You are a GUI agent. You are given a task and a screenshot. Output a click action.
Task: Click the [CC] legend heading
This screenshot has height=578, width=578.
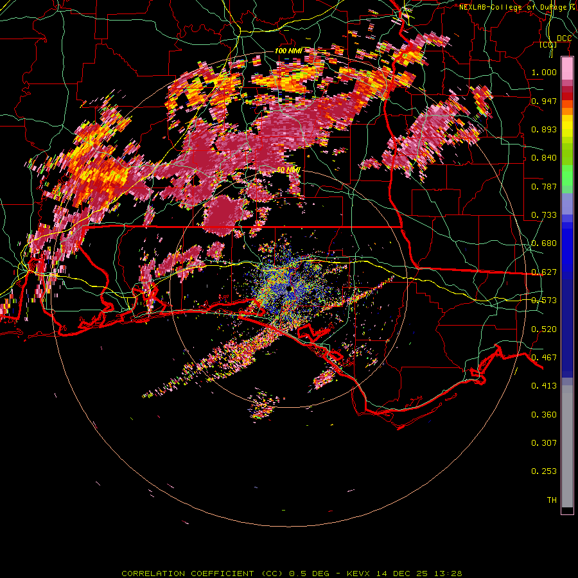click(548, 44)
